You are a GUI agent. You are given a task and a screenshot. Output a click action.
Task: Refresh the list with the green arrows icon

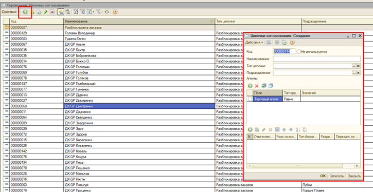[x=107, y=12]
